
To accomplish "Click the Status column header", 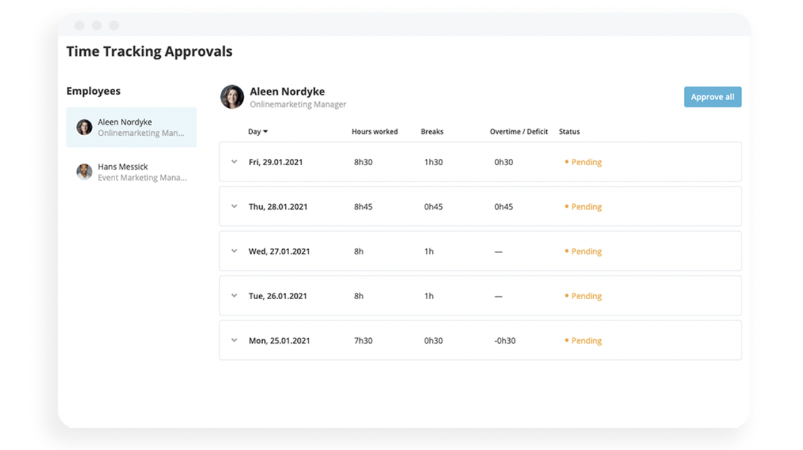I will [x=569, y=132].
